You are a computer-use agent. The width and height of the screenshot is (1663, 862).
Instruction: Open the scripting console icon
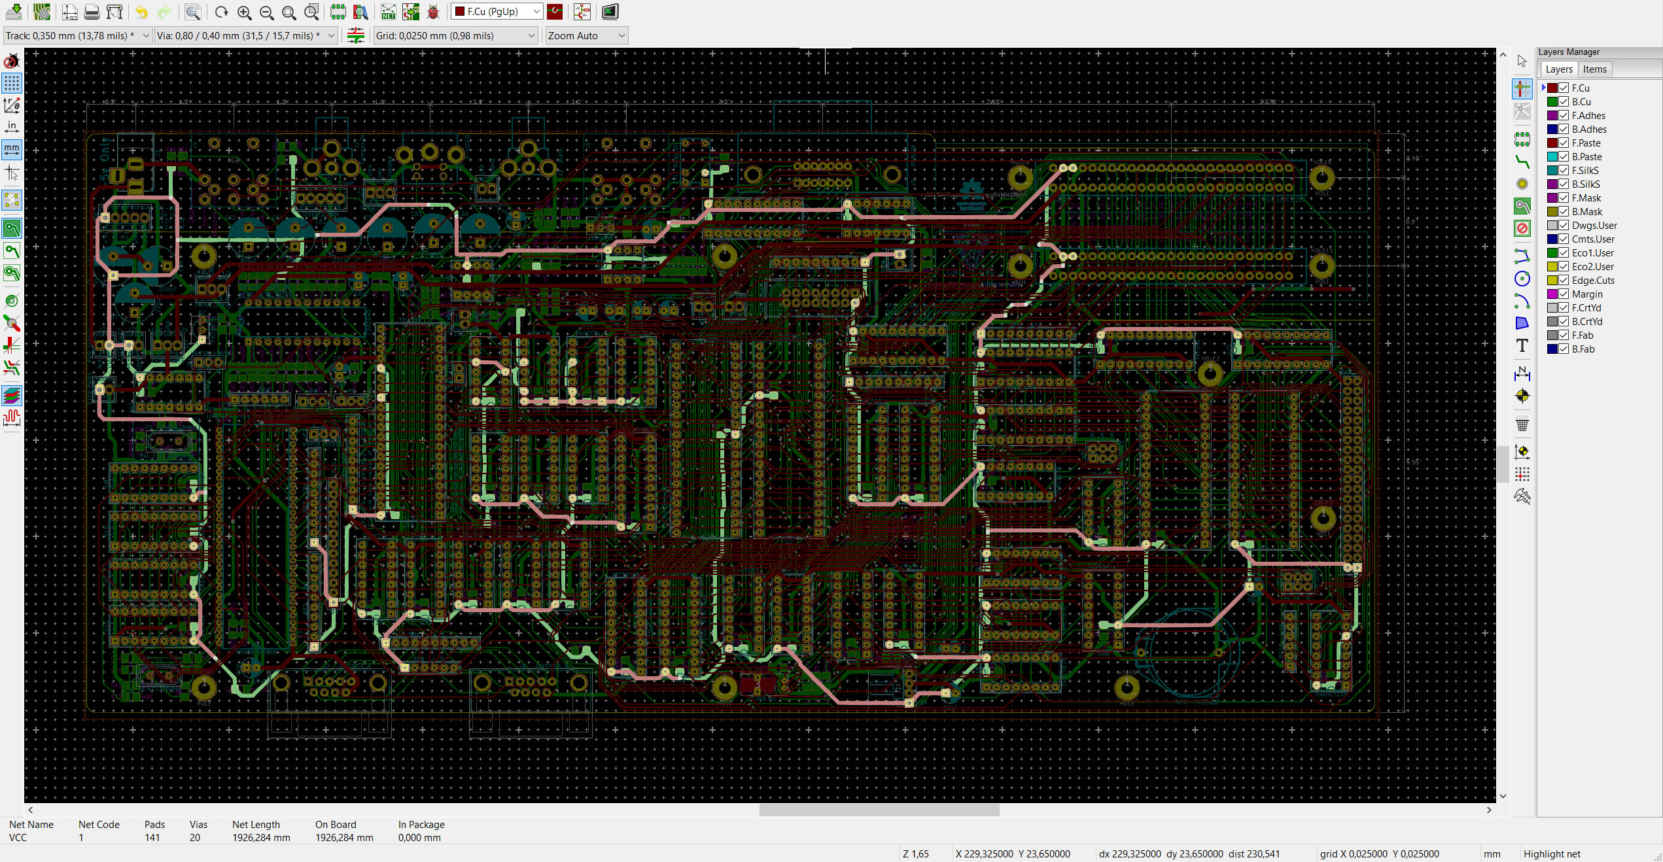(610, 12)
